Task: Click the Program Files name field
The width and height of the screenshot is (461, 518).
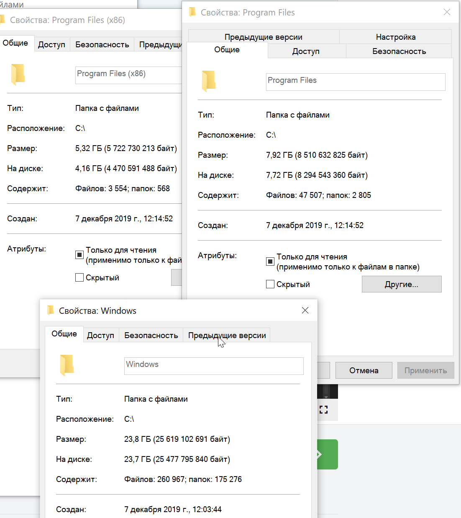Action: tap(356, 82)
